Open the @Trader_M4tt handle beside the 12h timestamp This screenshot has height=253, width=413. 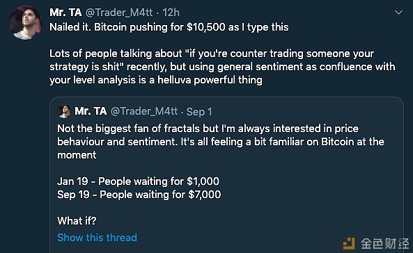click(x=119, y=13)
